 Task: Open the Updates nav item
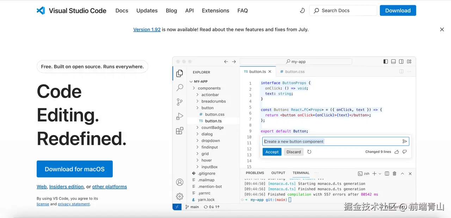coord(147,11)
